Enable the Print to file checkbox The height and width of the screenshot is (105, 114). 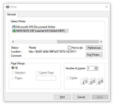[69, 48]
